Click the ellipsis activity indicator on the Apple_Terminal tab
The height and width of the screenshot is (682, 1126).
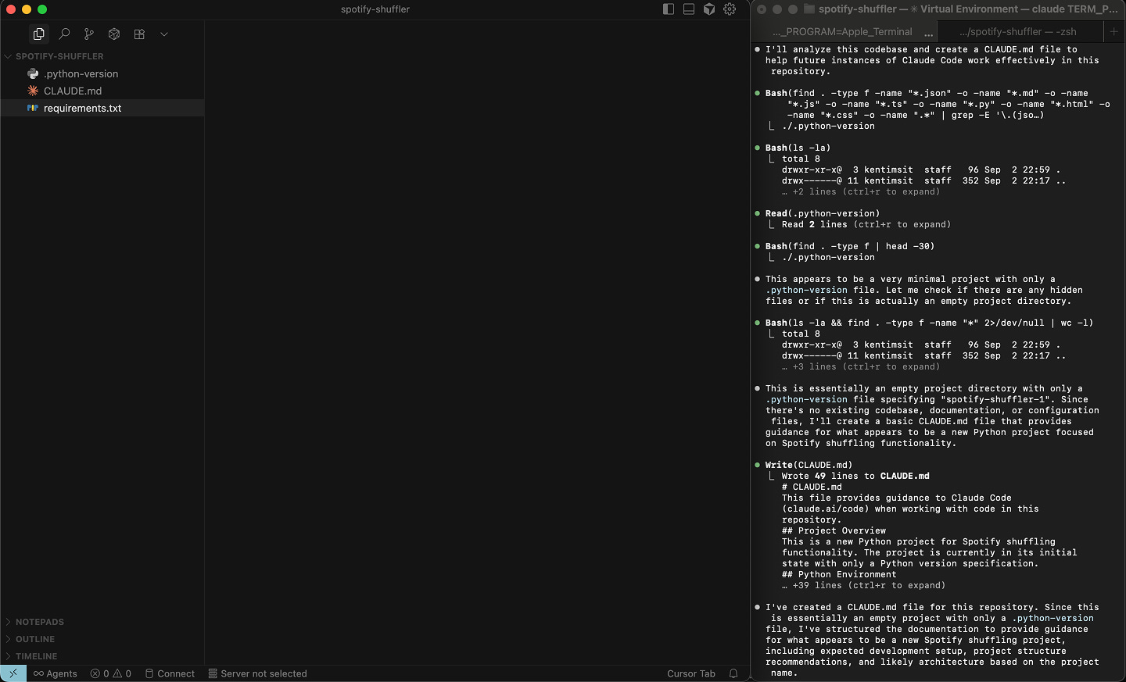[x=928, y=33]
